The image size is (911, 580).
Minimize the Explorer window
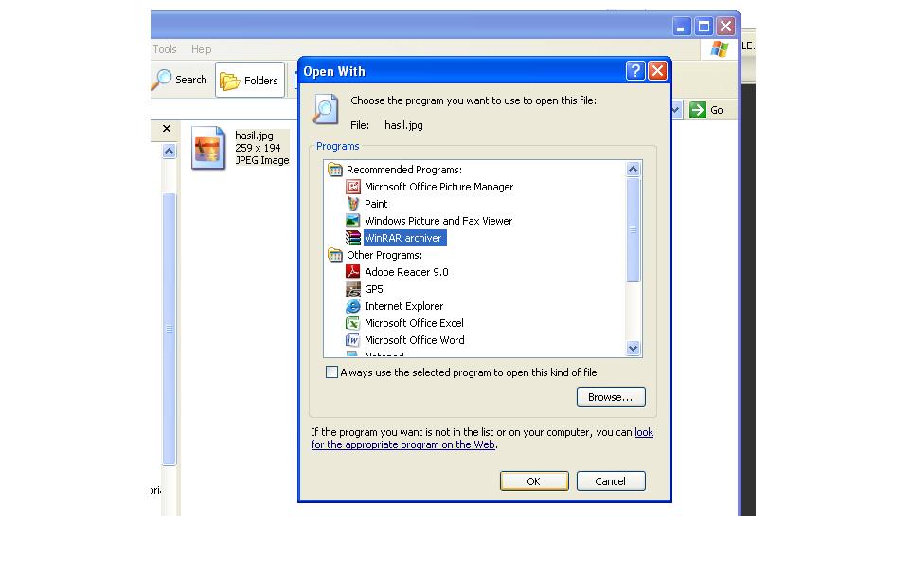tap(682, 27)
